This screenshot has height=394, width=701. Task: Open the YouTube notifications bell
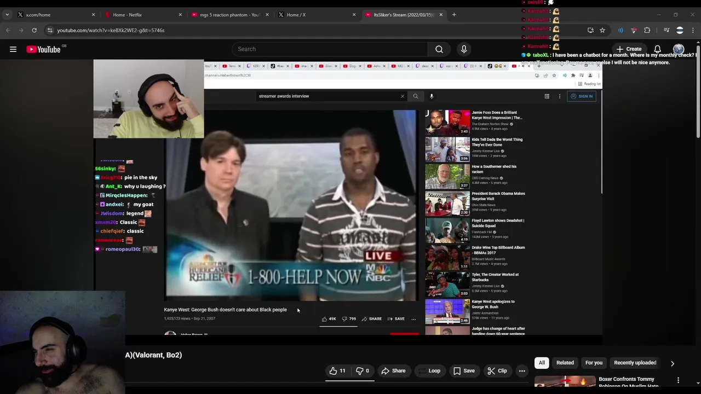tap(657, 49)
